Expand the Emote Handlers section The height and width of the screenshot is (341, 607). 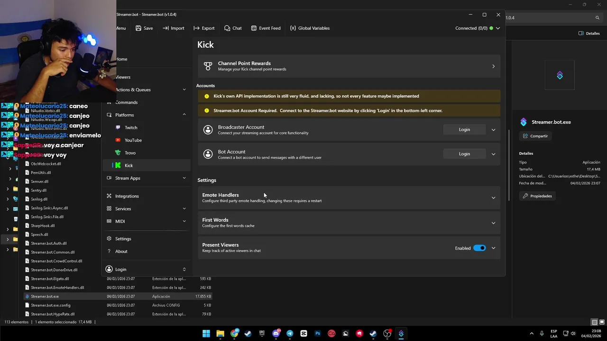(x=493, y=197)
